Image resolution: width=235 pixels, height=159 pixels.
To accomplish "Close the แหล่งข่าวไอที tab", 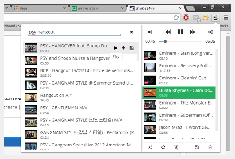I will [123, 8].
